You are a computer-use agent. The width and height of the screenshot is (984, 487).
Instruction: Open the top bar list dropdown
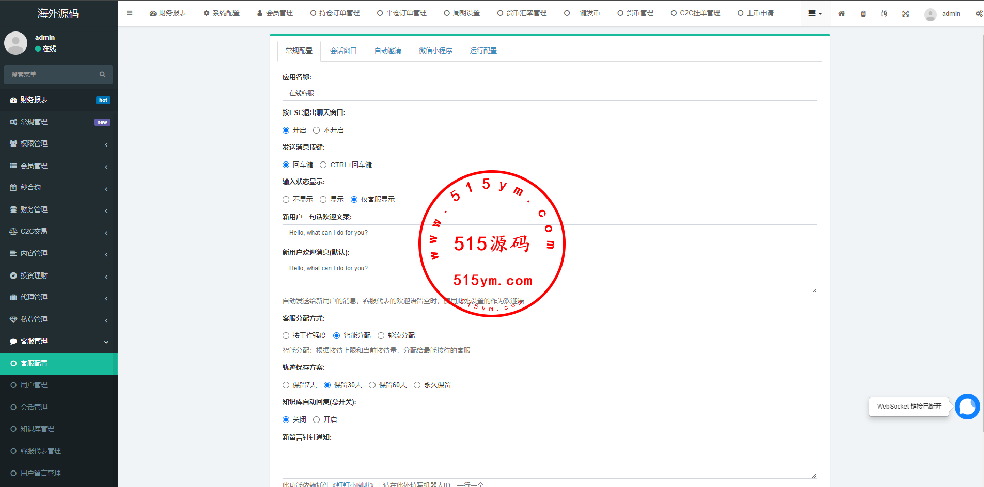(x=815, y=13)
